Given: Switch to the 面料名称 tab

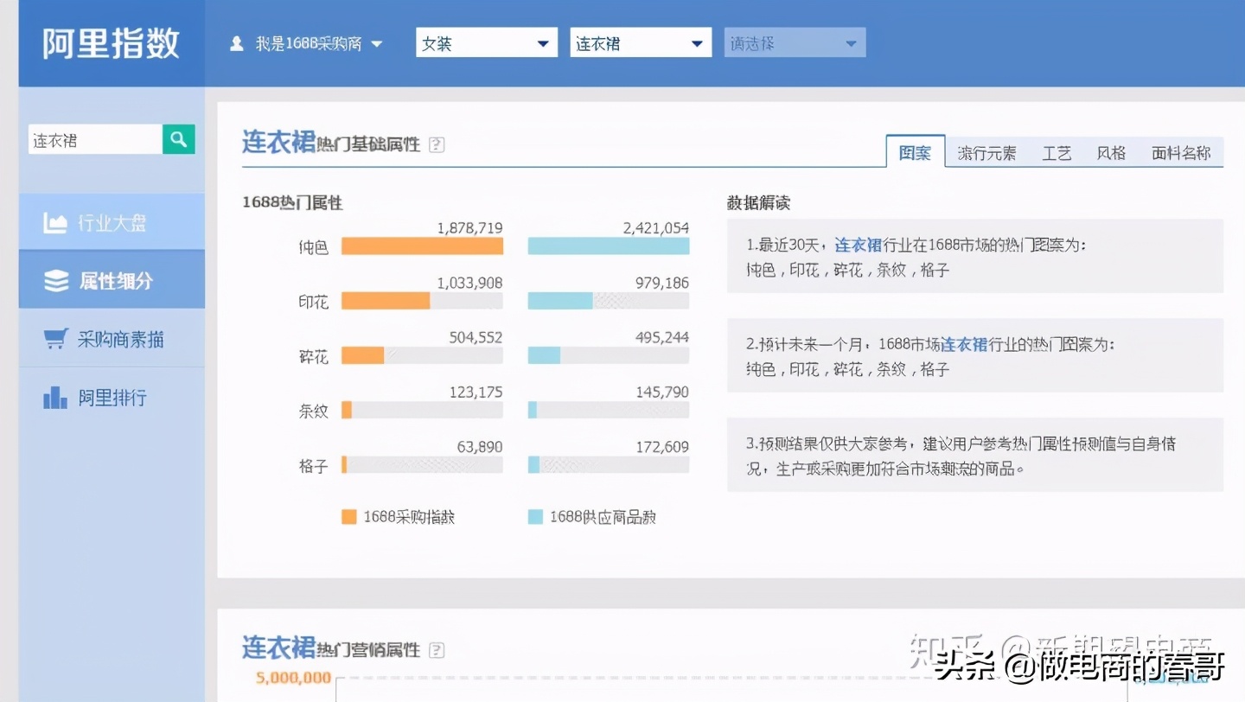Looking at the screenshot, I should pos(1181,152).
